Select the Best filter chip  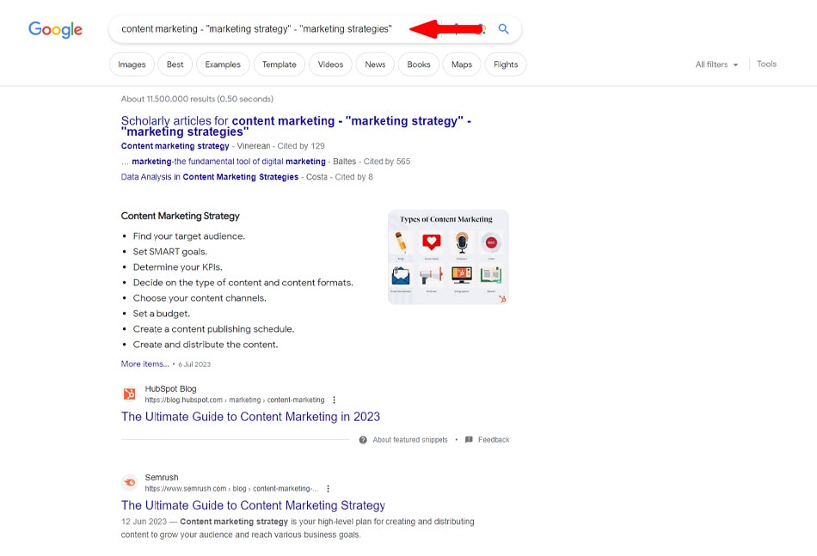coord(175,64)
